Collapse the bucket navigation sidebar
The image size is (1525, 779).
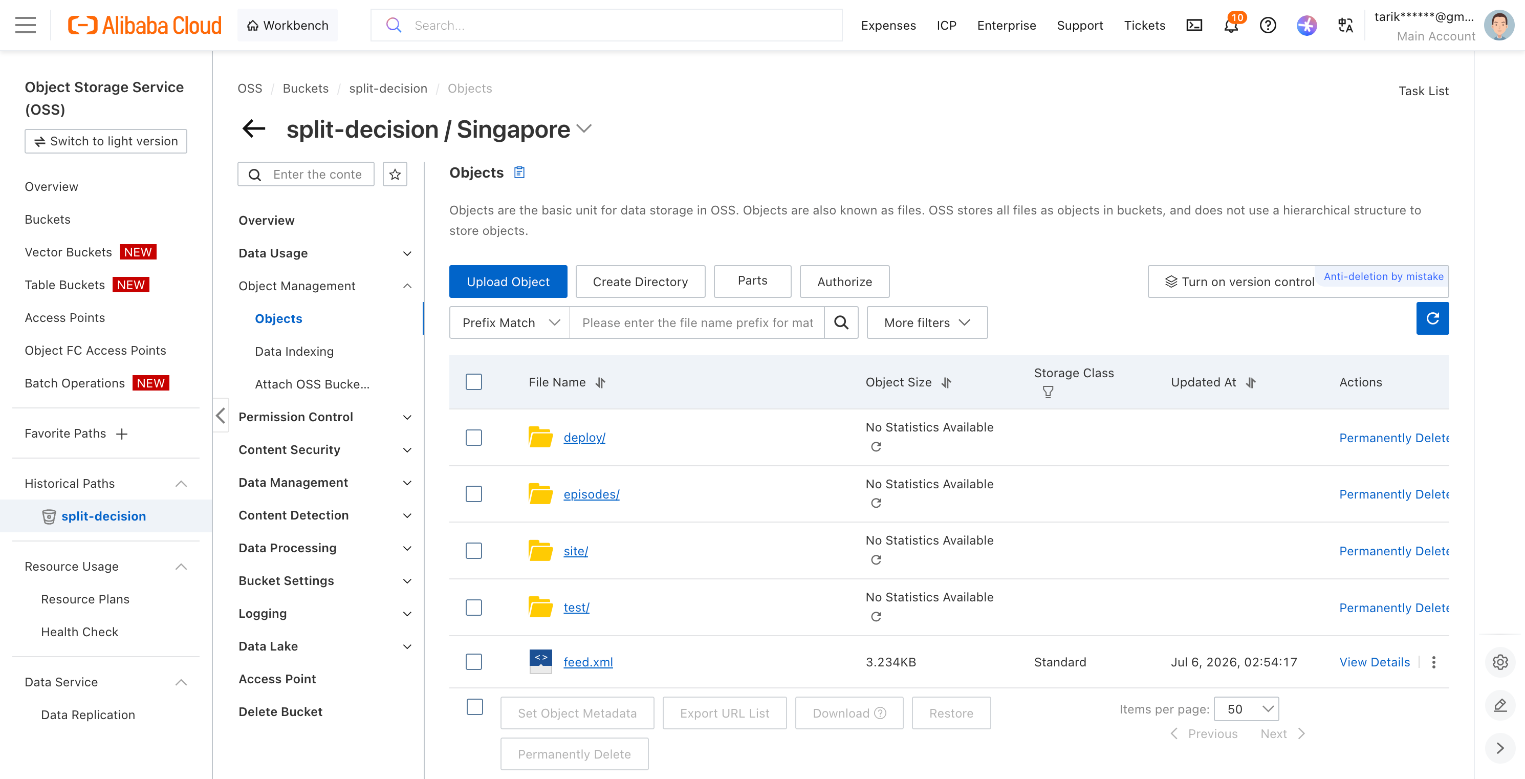click(x=220, y=415)
